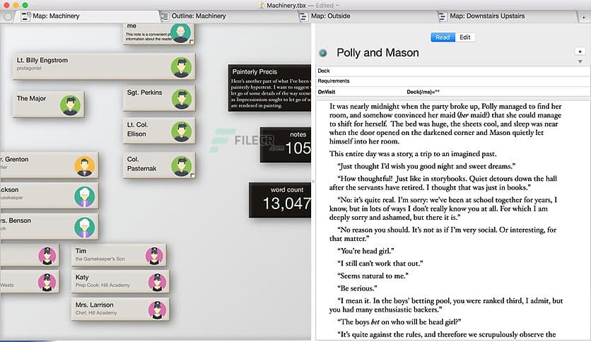This screenshot has height=342, width=591.
Task: Select the Tim Gamekeeper's Son note
Action: pyautogui.click(x=119, y=255)
